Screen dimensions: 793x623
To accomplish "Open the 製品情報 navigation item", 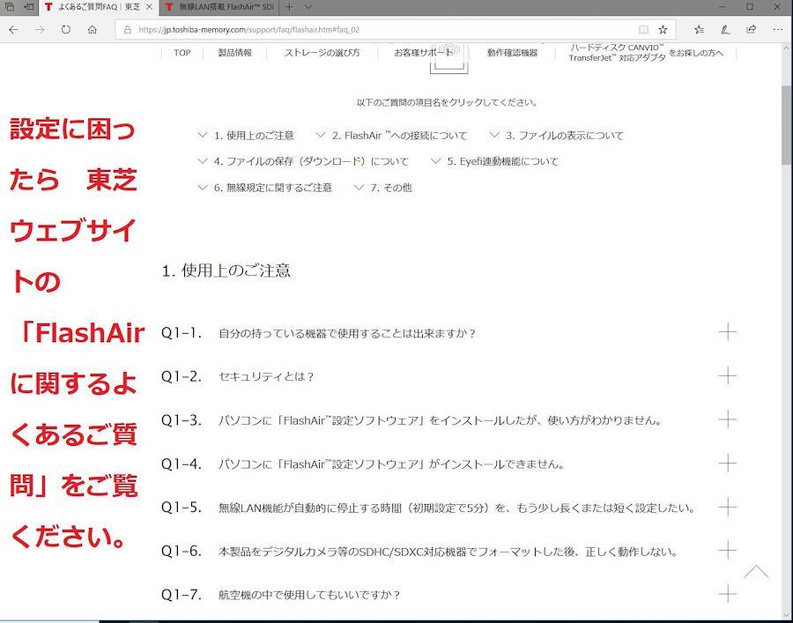I will point(234,53).
